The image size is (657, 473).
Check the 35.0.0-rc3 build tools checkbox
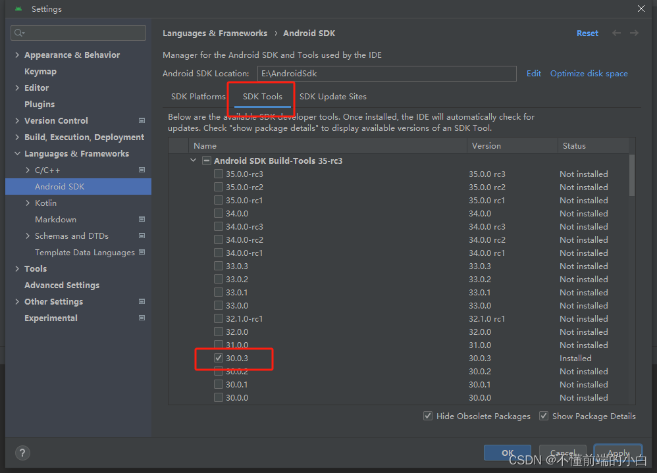(219, 174)
